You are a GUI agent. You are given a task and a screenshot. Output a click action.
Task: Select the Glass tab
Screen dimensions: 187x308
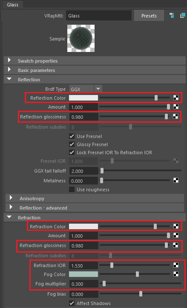click(13, 5)
